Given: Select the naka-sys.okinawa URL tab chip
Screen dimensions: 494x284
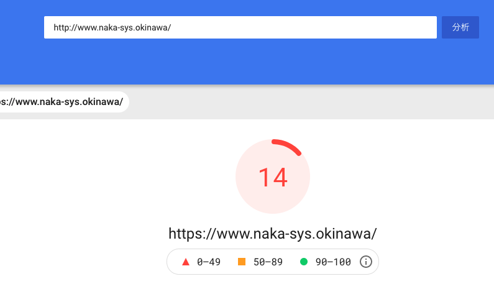Looking at the screenshot, I should tap(62, 102).
